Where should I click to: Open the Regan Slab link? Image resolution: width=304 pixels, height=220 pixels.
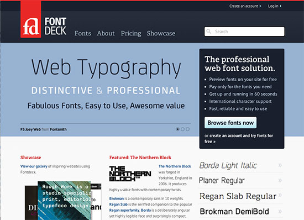[118, 205]
